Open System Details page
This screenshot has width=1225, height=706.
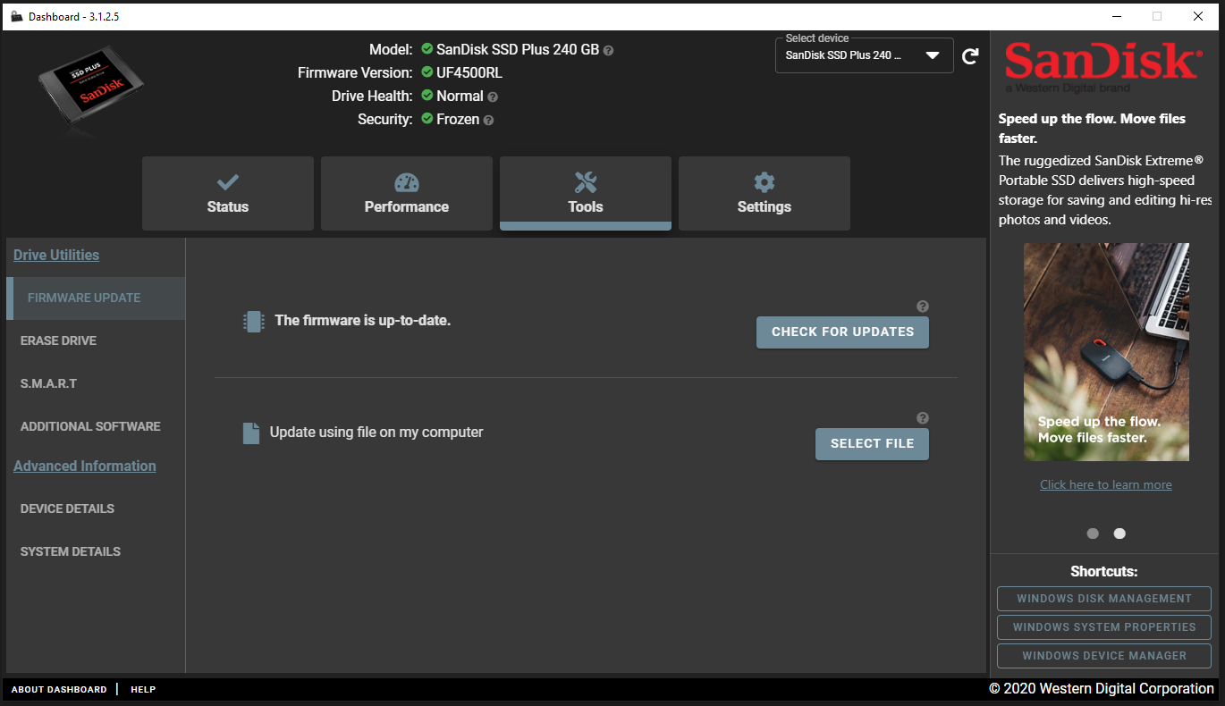pos(96,551)
